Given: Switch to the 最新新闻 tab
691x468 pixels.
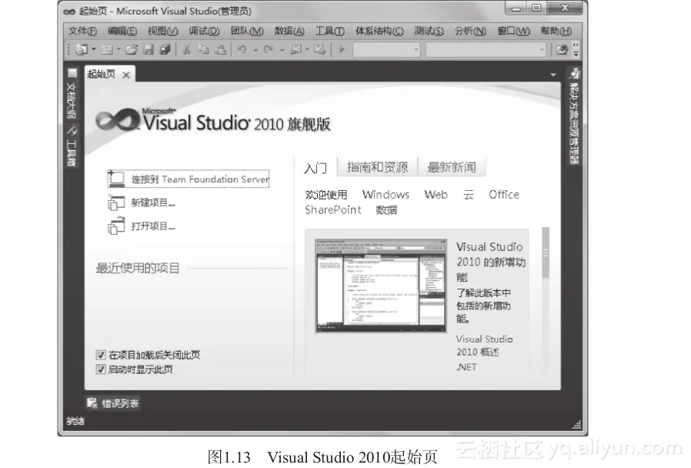Looking at the screenshot, I should click(x=452, y=168).
